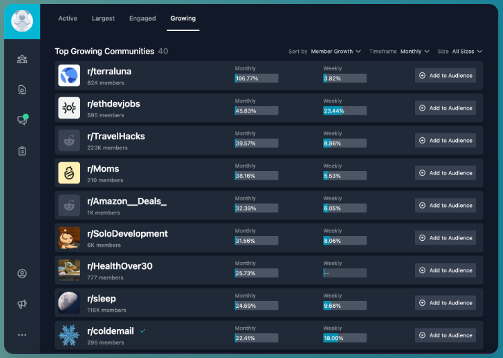Viewport: 503px width, 358px height.
Task: Switch to the Engaged tab
Action: coord(142,18)
